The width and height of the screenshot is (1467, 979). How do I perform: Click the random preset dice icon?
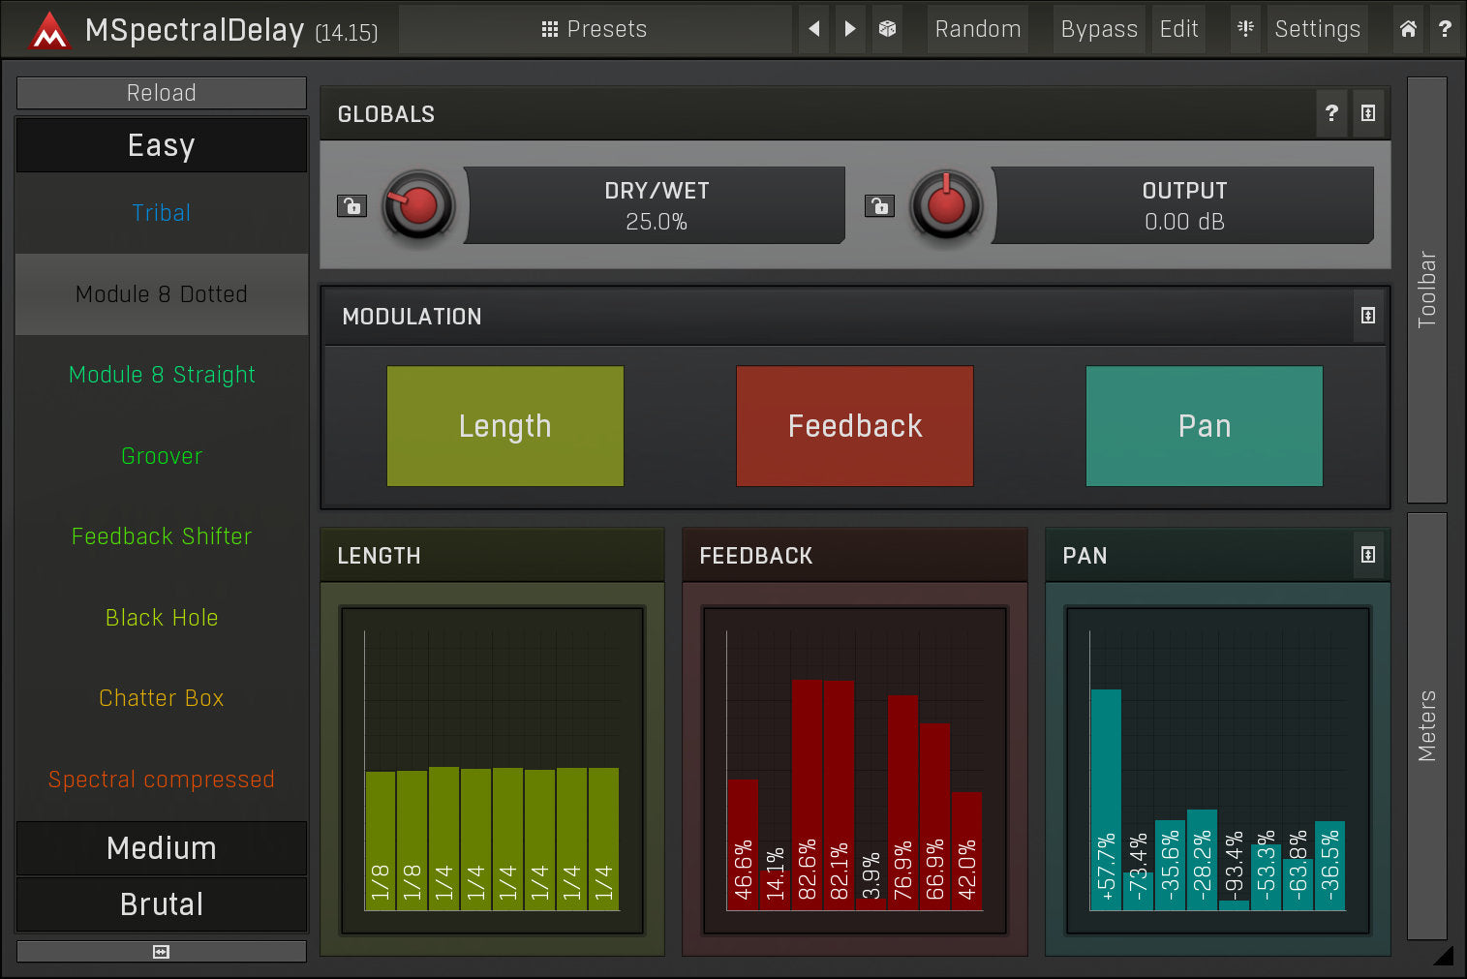tap(887, 29)
